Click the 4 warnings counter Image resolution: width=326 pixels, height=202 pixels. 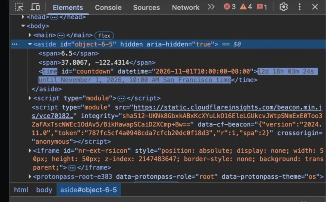246,7
